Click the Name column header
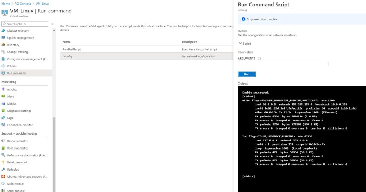 point(66,42)
